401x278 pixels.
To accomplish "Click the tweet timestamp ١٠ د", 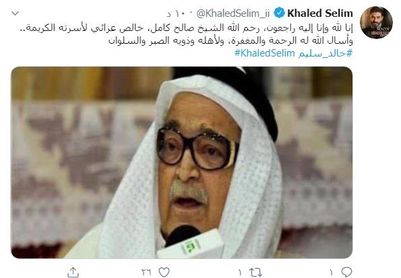I will [x=177, y=13].
